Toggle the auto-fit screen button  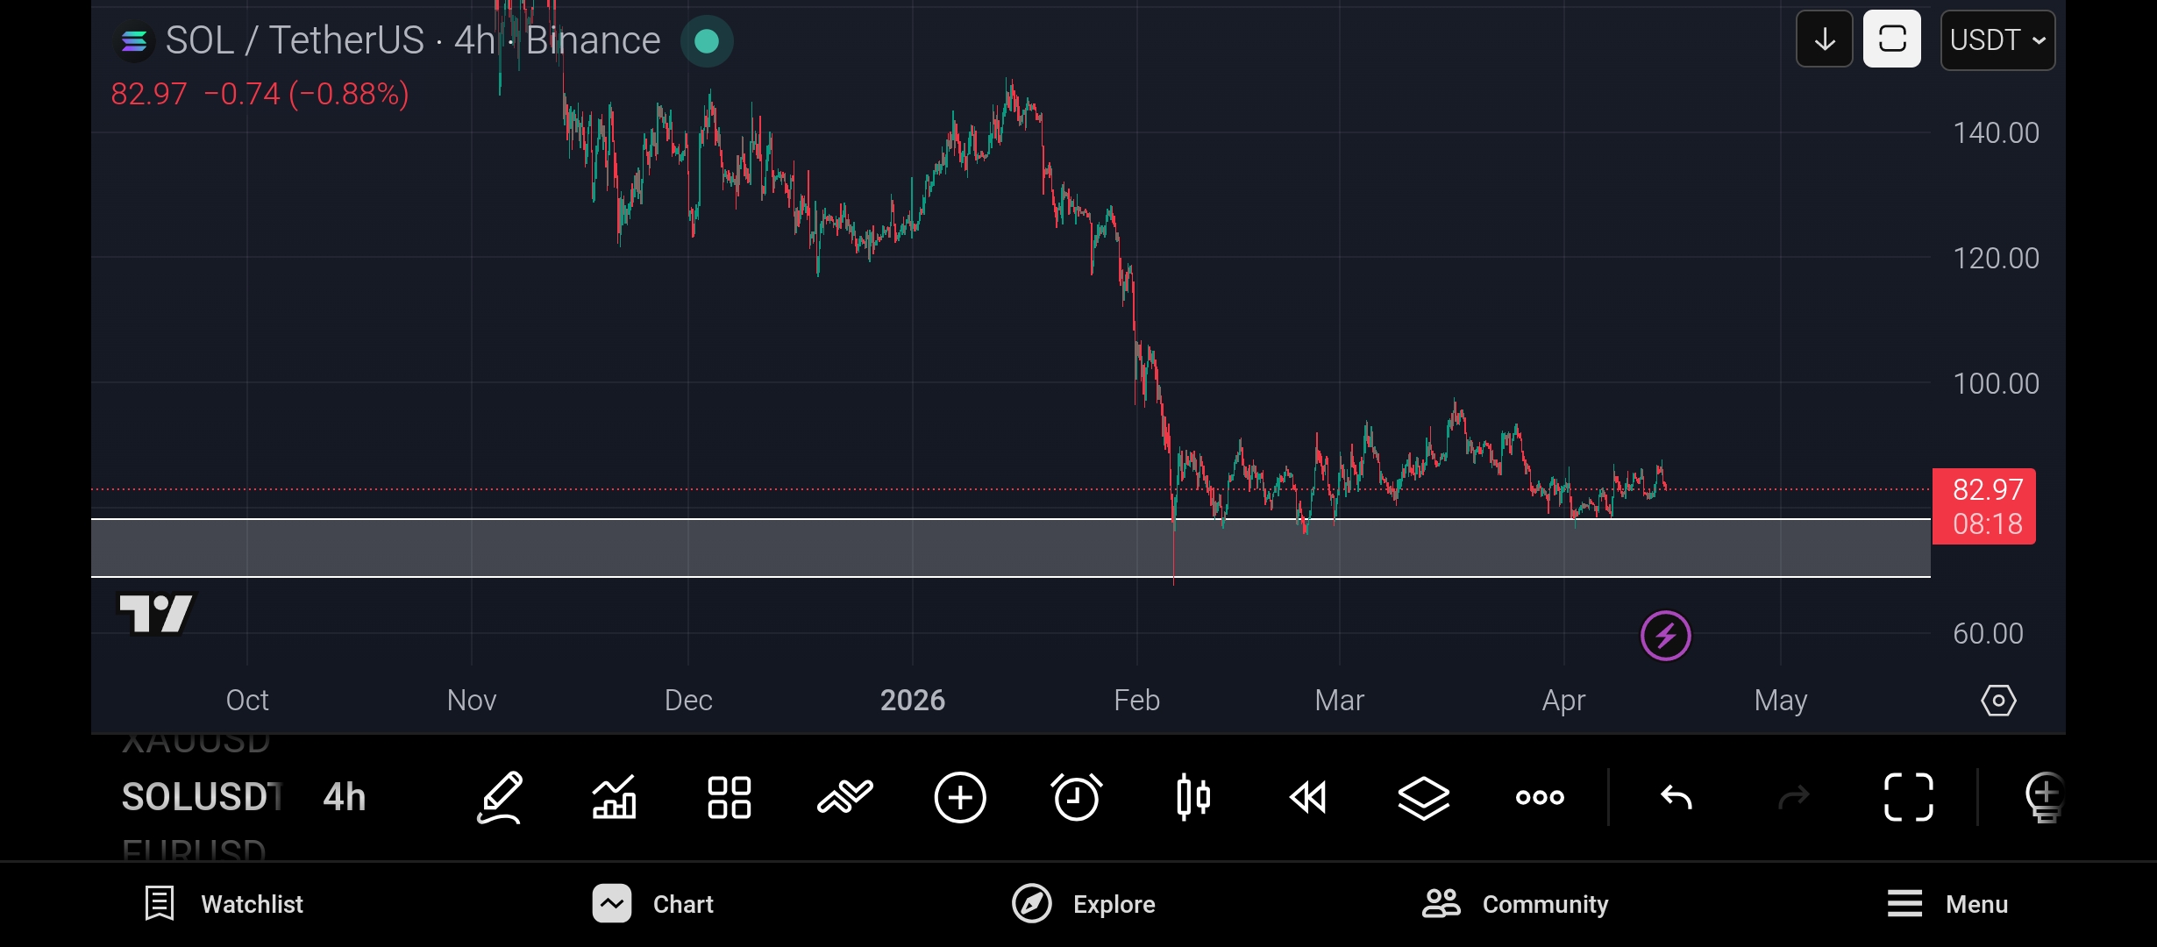[x=1892, y=39]
